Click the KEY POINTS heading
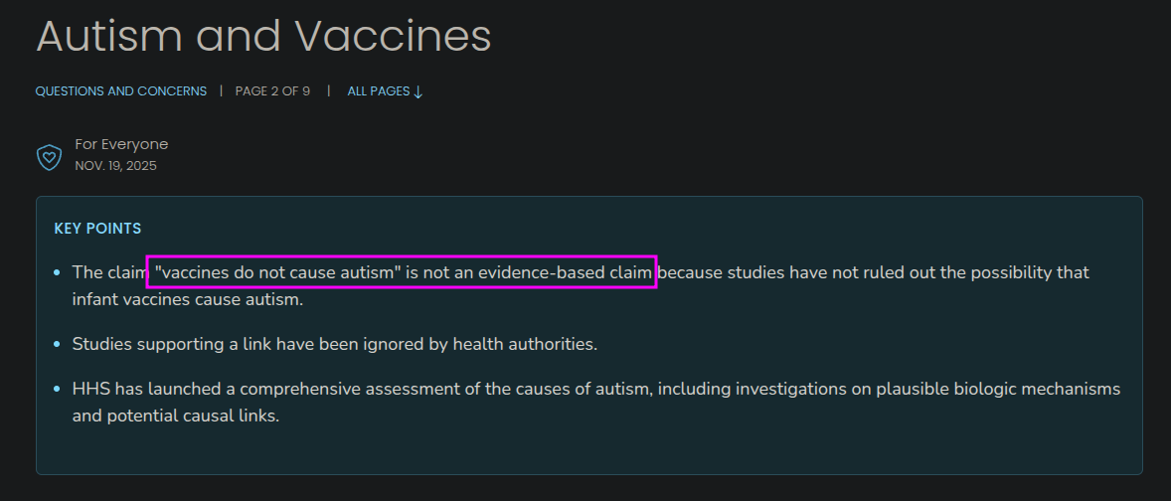Image resolution: width=1171 pixels, height=501 pixels. tap(97, 229)
